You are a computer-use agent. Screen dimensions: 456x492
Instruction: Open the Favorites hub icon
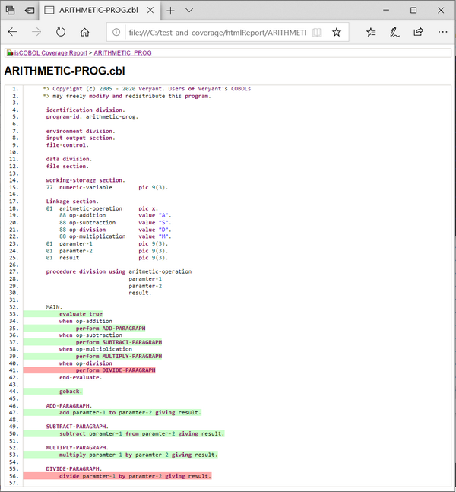371,32
